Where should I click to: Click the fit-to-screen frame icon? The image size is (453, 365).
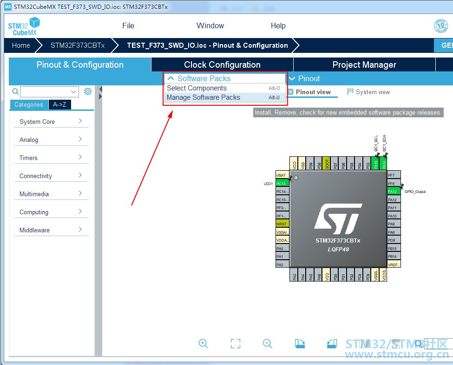[x=236, y=343]
